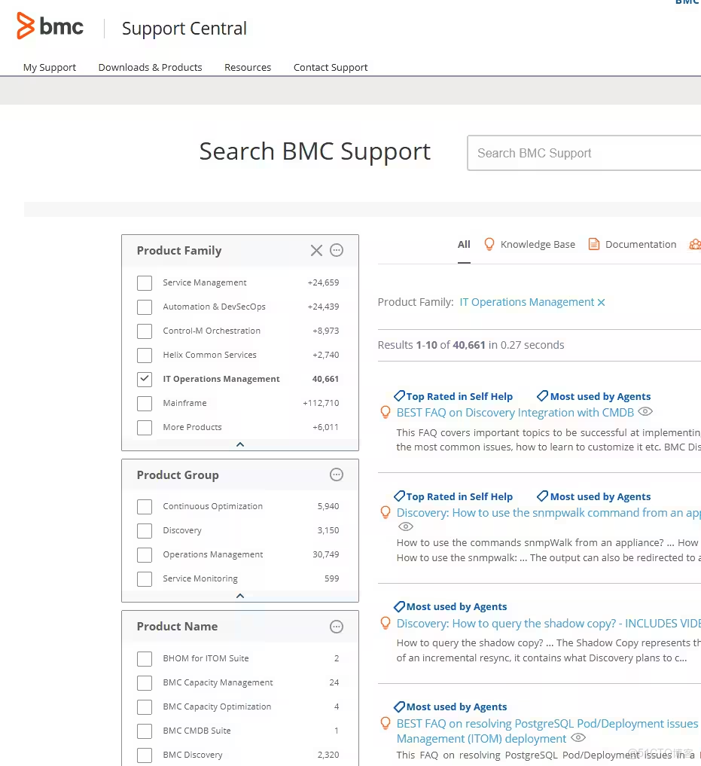Viewport: 701px width, 766px height.
Task: Click the tag icon on 'Top Rated in Self Help'
Action: click(398, 395)
